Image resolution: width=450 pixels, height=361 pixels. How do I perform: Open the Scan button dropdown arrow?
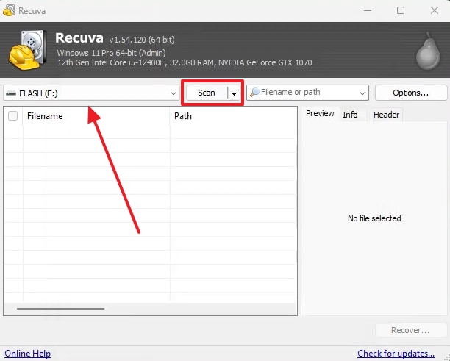(x=234, y=93)
